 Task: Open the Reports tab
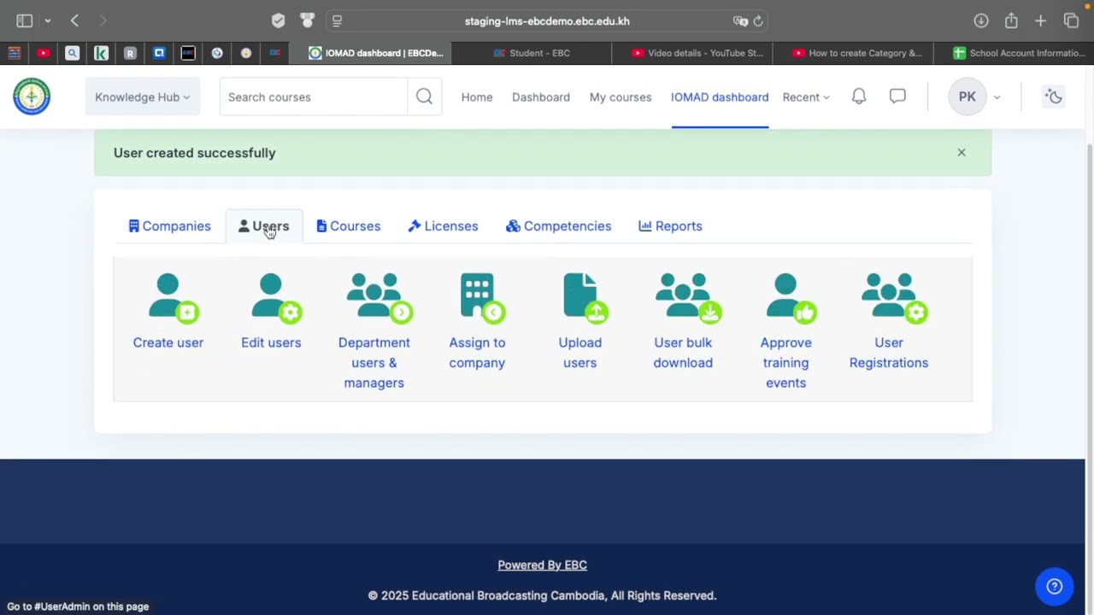[670, 225]
